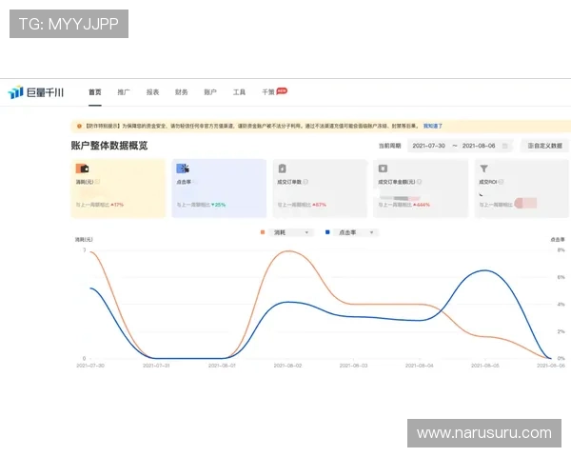Dismiss notice via 我知道了 link
Screen dimensions: 571x457
click(x=433, y=126)
